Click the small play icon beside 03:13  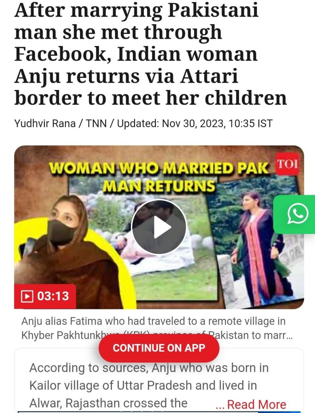(x=27, y=296)
